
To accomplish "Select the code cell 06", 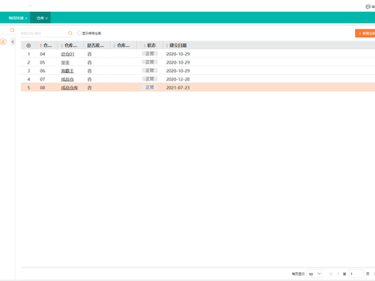I will pos(42,71).
